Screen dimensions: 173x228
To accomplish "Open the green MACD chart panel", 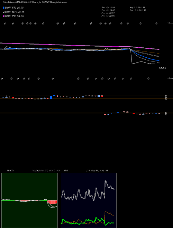I will pyautogui.click(x=29, y=200).
